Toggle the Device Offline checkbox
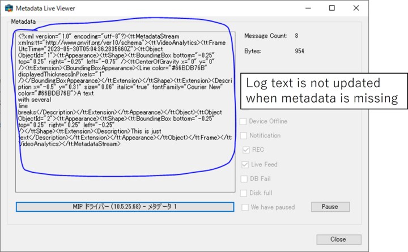This screenshot has width=408, height=252. tap(243, 121)
